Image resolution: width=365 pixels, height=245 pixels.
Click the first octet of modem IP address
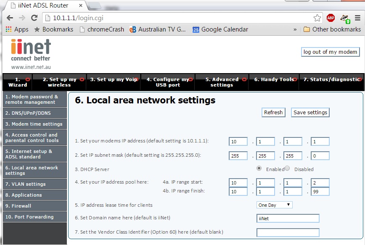click(x=238, y=142)
